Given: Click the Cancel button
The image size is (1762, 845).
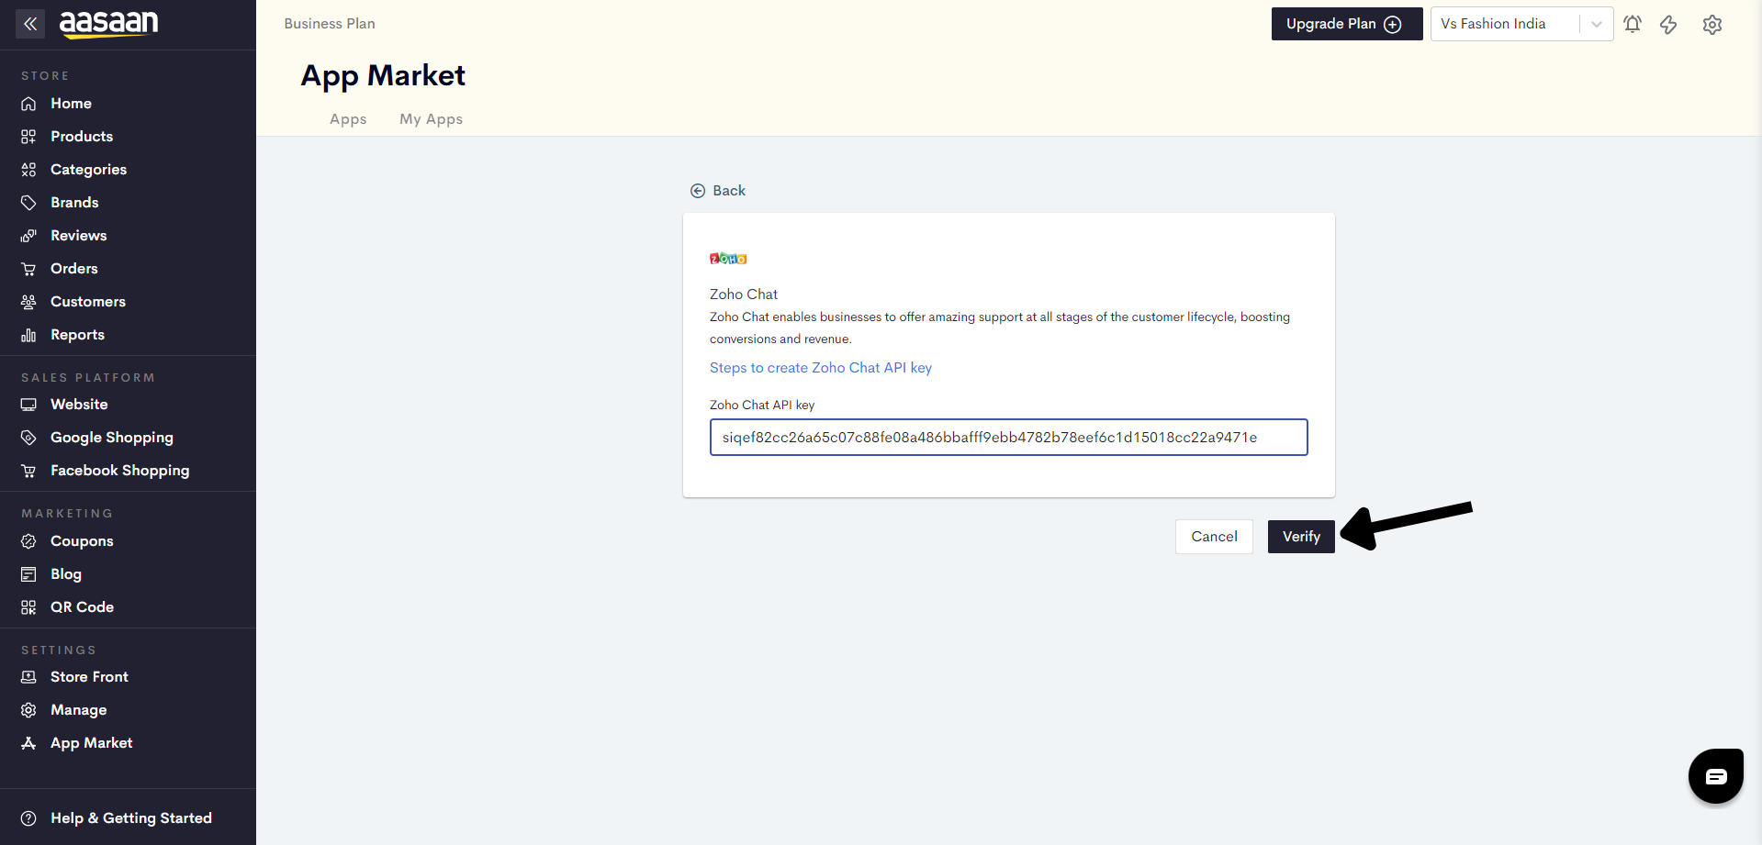Looking at the screenshot, I should pos(1214,537).
